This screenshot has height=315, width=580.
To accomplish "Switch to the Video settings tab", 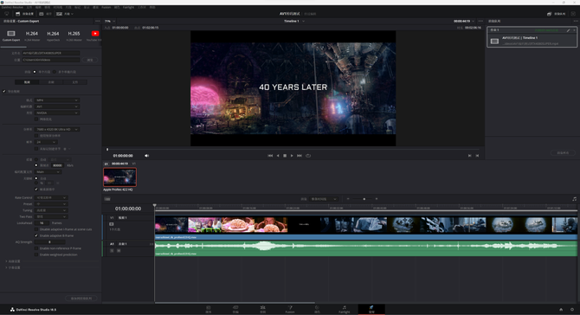I will [27, 82].
